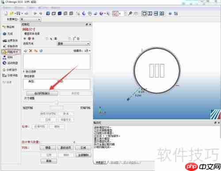Pin the control panel using its pin icon
The image size is (221, 171).
coord(87,24)
